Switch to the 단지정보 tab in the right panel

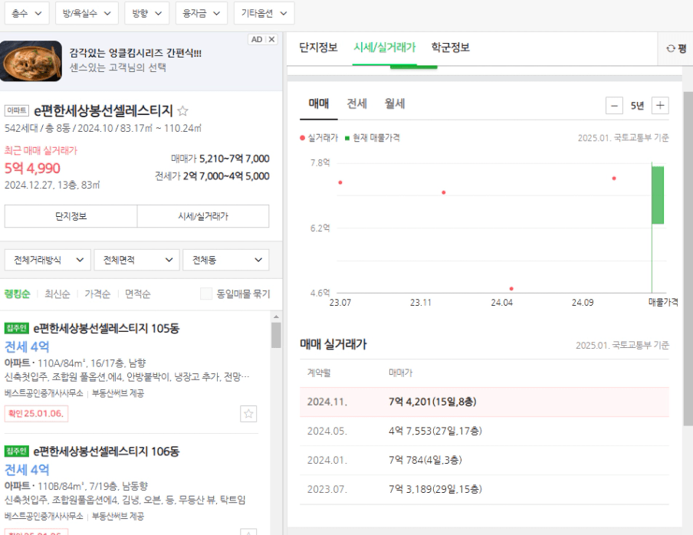coord(318,48)
